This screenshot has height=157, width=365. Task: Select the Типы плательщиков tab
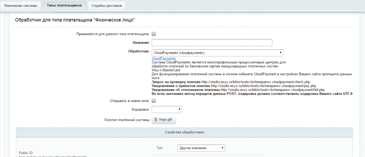[x=64, y=5]
